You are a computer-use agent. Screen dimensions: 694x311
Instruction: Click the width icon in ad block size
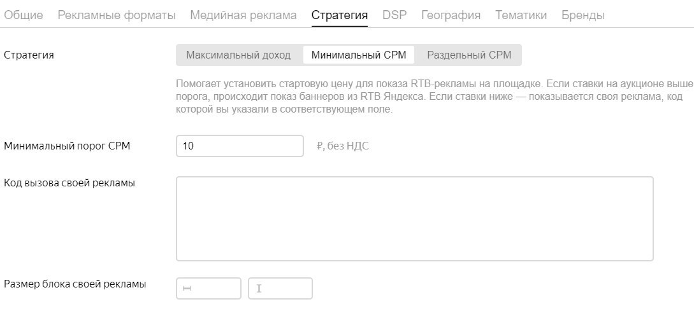(187, 289)
